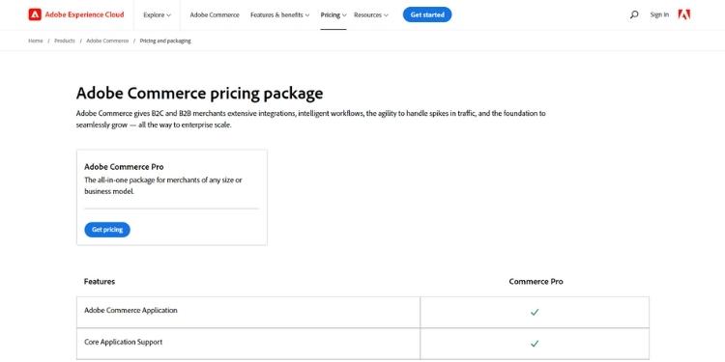Screen dimensions: 725x362
Task: Open Adobe Commerce nav item
Action: pos(215,14)
